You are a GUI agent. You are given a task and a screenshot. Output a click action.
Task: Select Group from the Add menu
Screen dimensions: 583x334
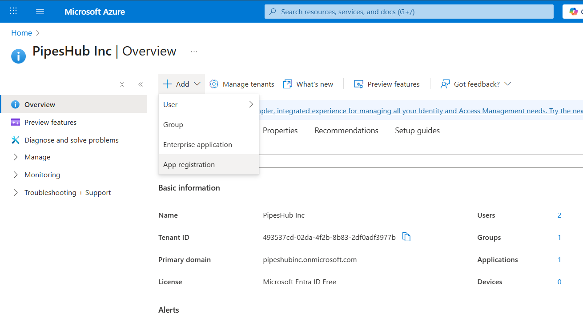coord(173,124)
